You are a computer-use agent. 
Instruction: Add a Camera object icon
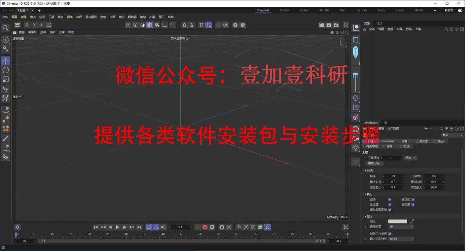pyautogui.click(x=356, y=139)
